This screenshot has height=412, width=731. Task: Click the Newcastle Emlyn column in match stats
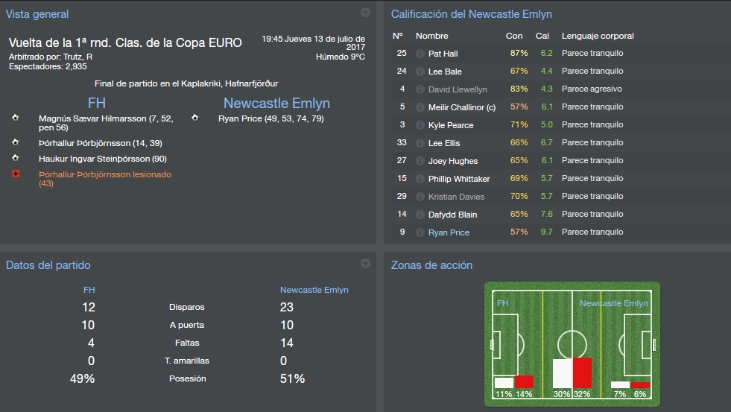tap(314, 290)
